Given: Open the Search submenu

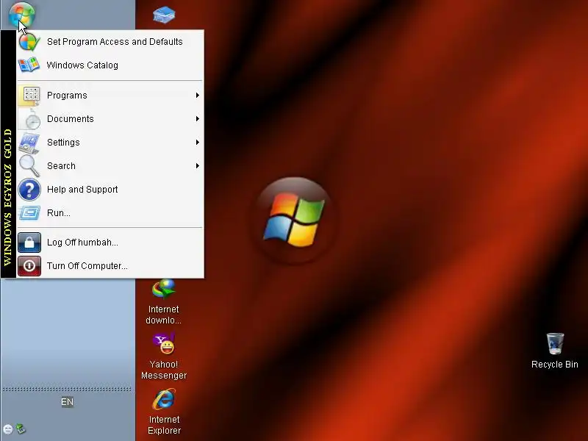Looking at the screenshot, I should click(x=110, y=166).
